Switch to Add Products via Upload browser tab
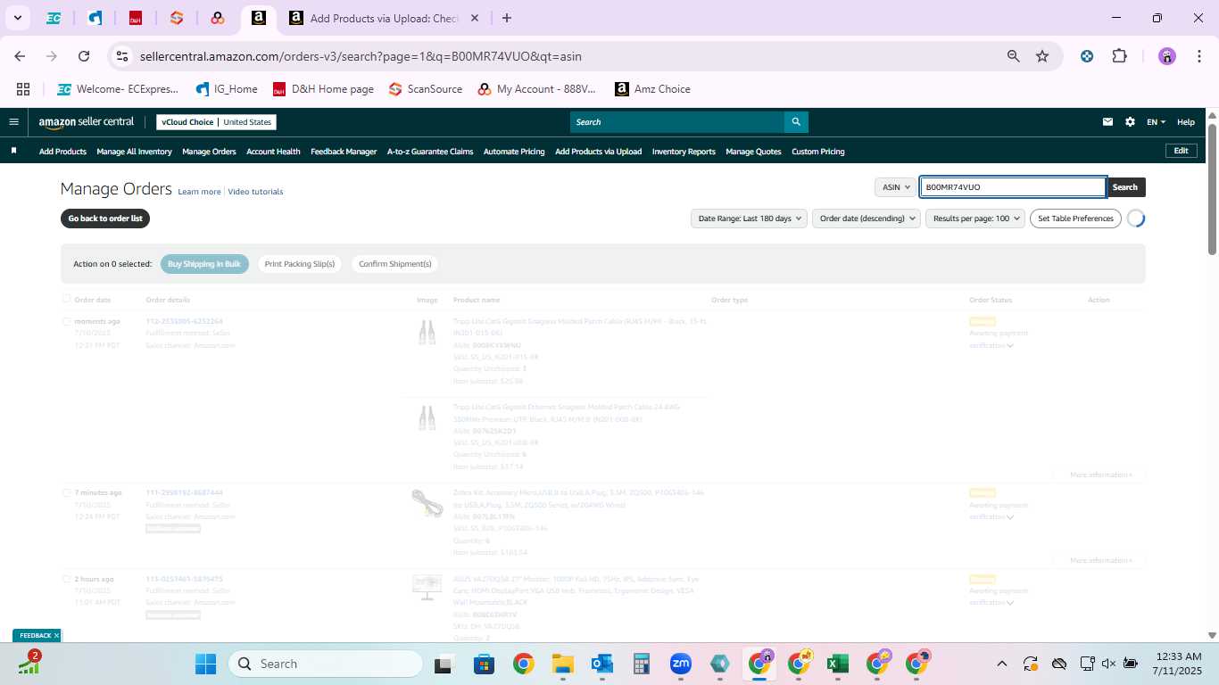The width and height of the screenshot is (1219, 685). (384, 18)
